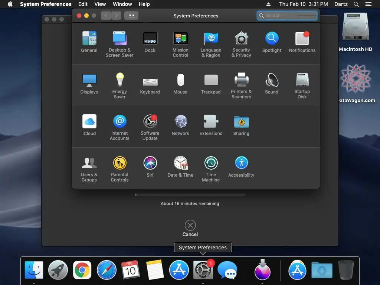Open the blue App Store icon beside Notes
This screenshot has height=285, width=380.
(x=179, y=270)
